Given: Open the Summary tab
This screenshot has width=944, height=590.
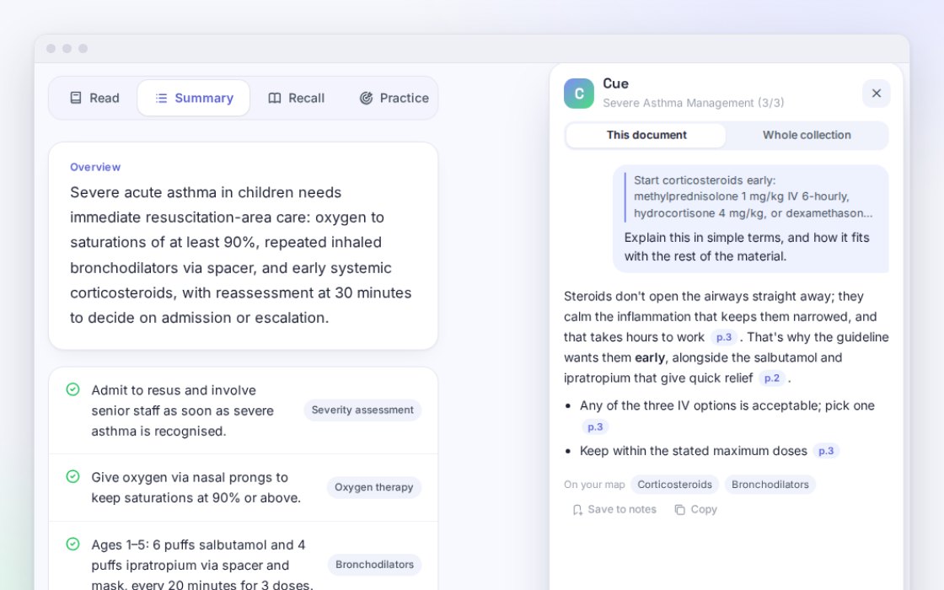Looking at the screenshot, I should pyautogui.click(x=194, y=98).
